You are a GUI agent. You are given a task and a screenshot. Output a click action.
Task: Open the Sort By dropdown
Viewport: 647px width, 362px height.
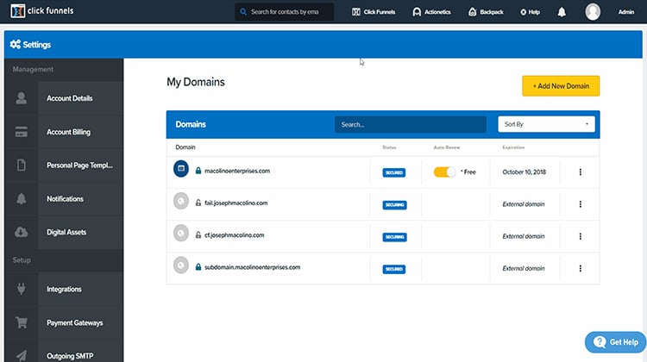(547, 124)
